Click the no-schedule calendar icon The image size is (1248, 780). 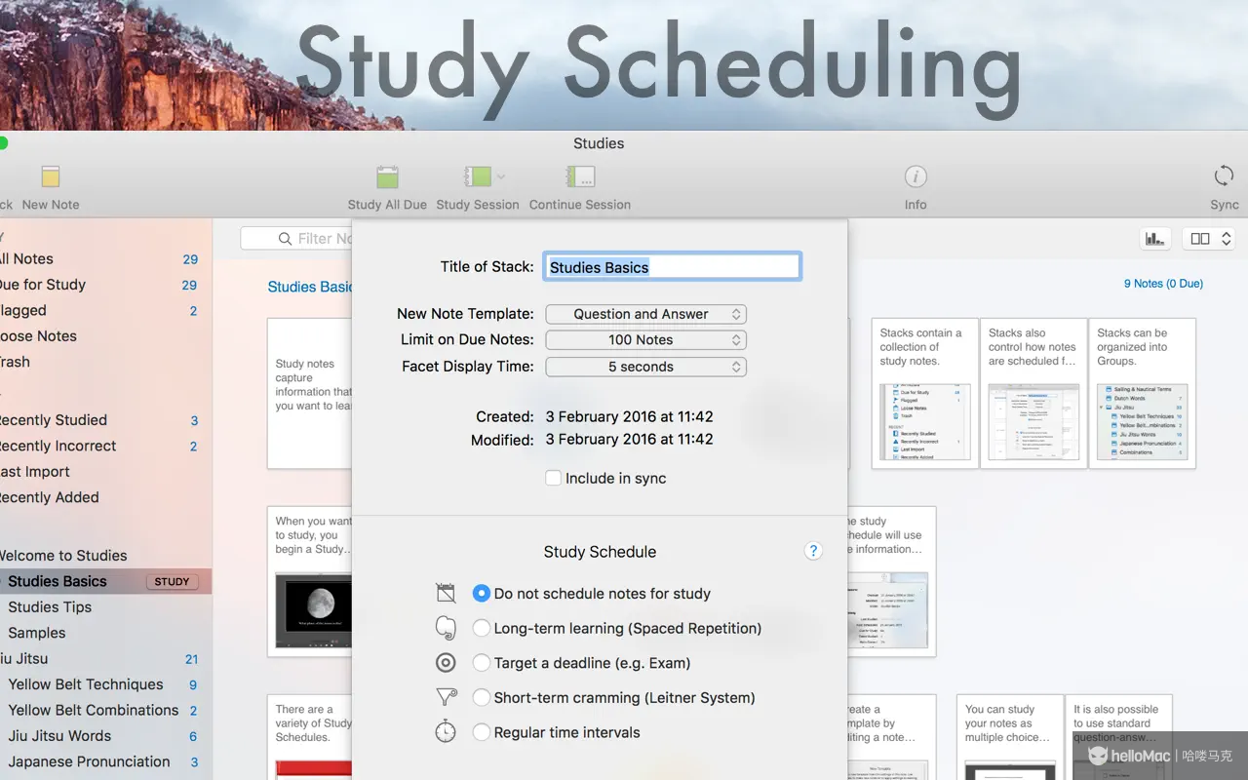[x=446, y=593]
